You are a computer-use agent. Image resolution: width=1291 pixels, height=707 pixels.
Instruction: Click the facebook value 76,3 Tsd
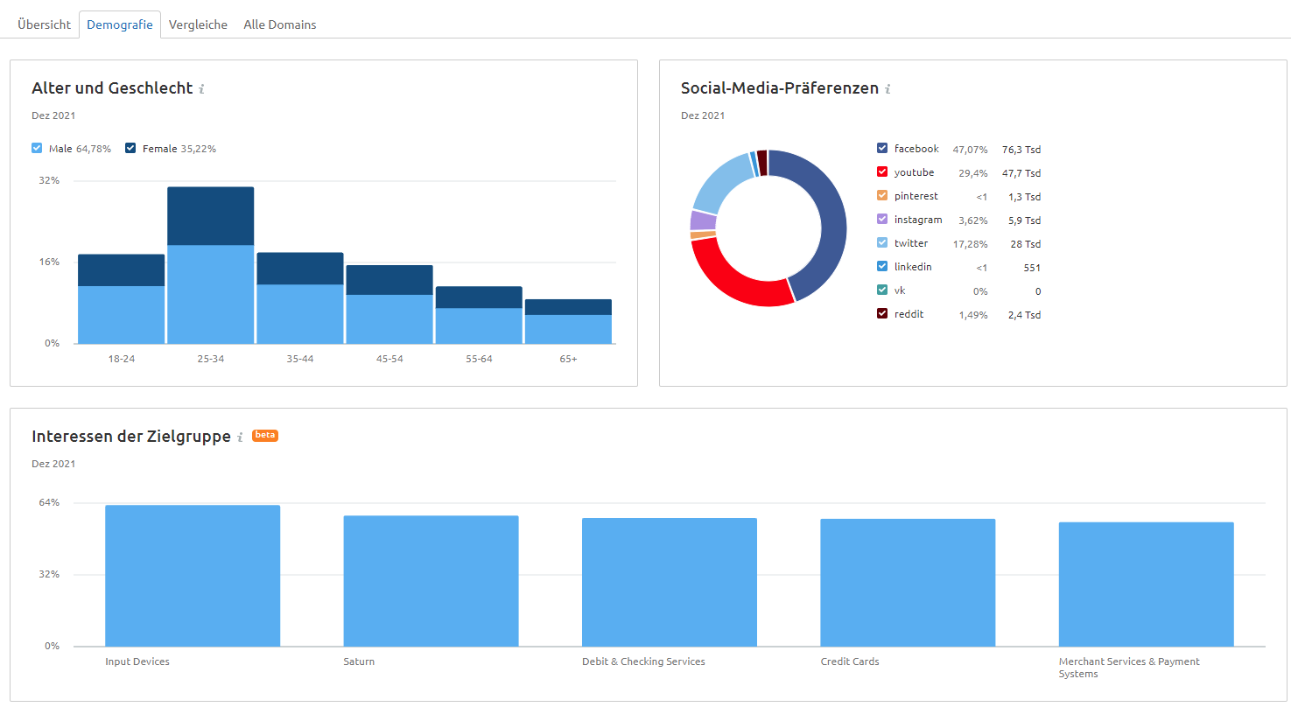(1021, 150)
